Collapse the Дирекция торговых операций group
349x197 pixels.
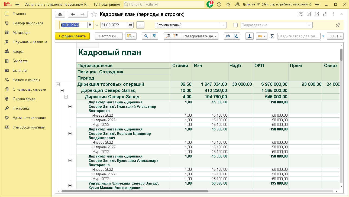58,84
